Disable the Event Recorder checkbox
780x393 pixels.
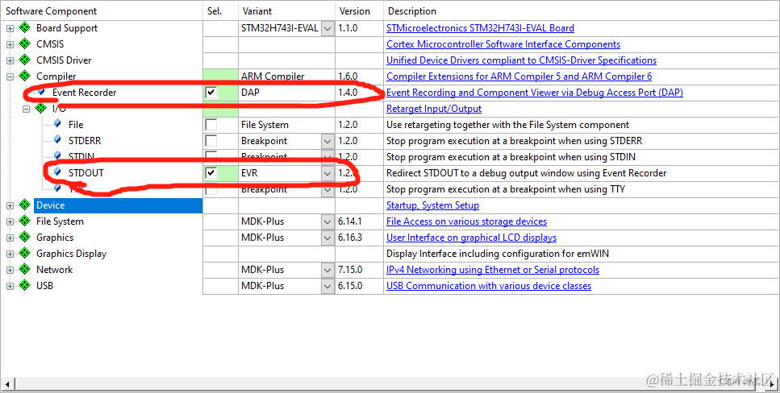pos(211,93)
